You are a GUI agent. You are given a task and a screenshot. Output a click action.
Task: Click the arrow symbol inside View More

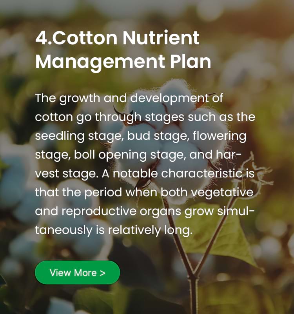[102, 273]
